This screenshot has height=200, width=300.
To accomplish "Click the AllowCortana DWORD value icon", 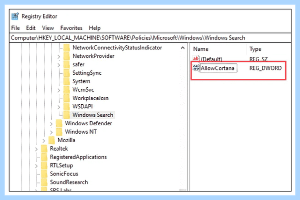I will (196, 68).
